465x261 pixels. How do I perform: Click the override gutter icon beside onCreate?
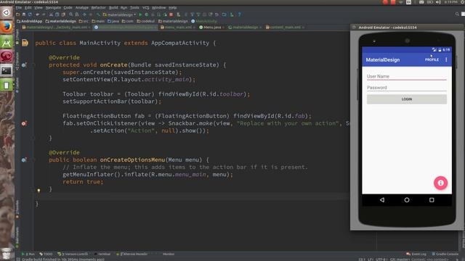coord(24,65)
